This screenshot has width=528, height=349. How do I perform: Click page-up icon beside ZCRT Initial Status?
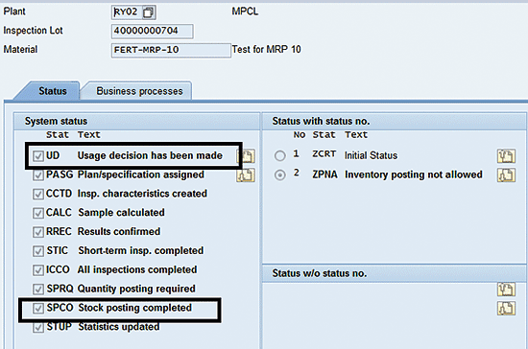(x=506, y=156)
